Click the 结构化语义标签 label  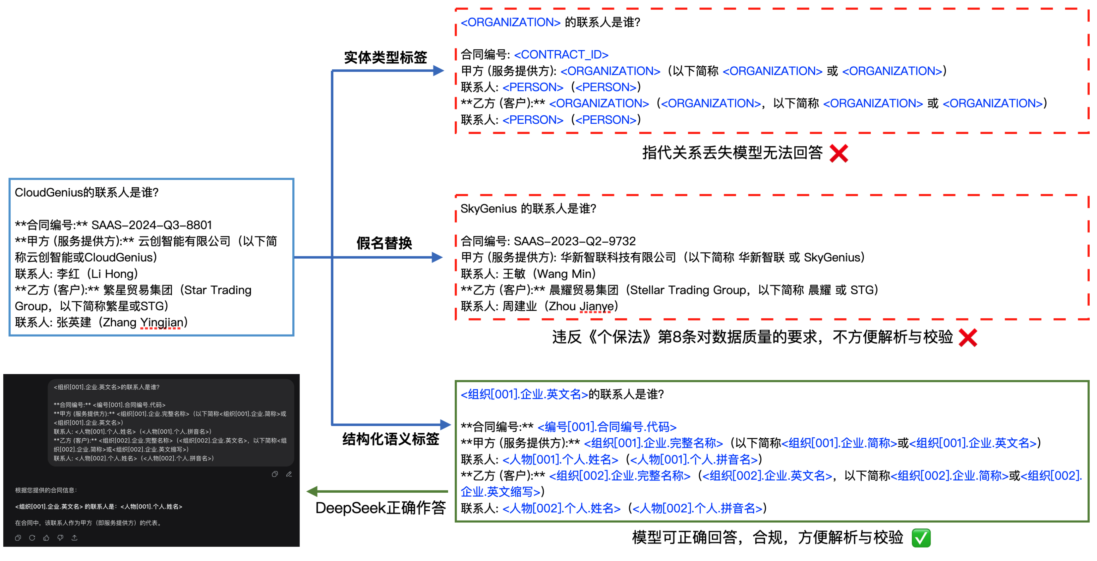[390, 439]
